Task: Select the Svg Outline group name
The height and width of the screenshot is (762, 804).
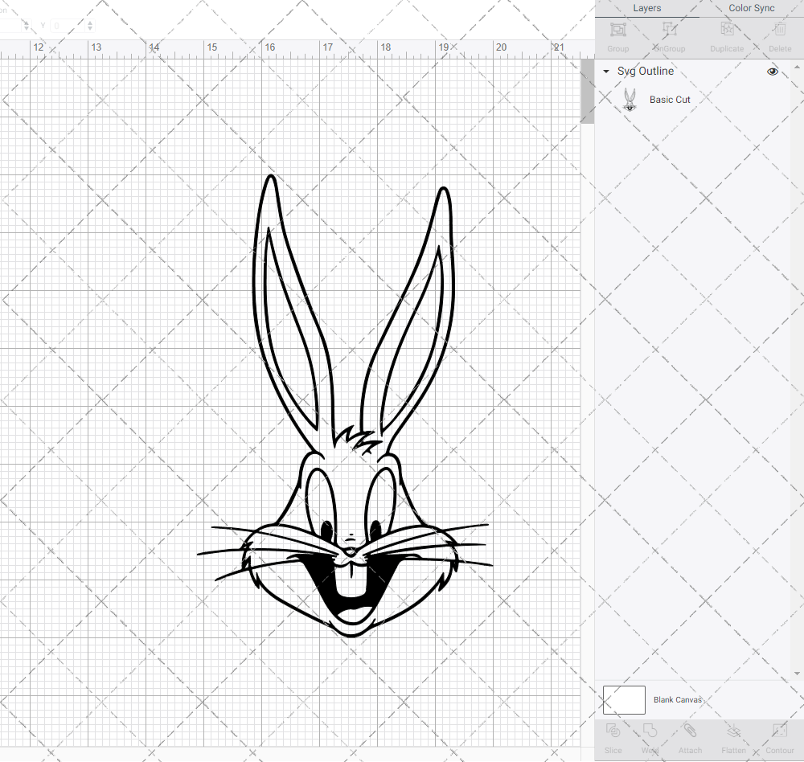Action: tap(645, 72)
